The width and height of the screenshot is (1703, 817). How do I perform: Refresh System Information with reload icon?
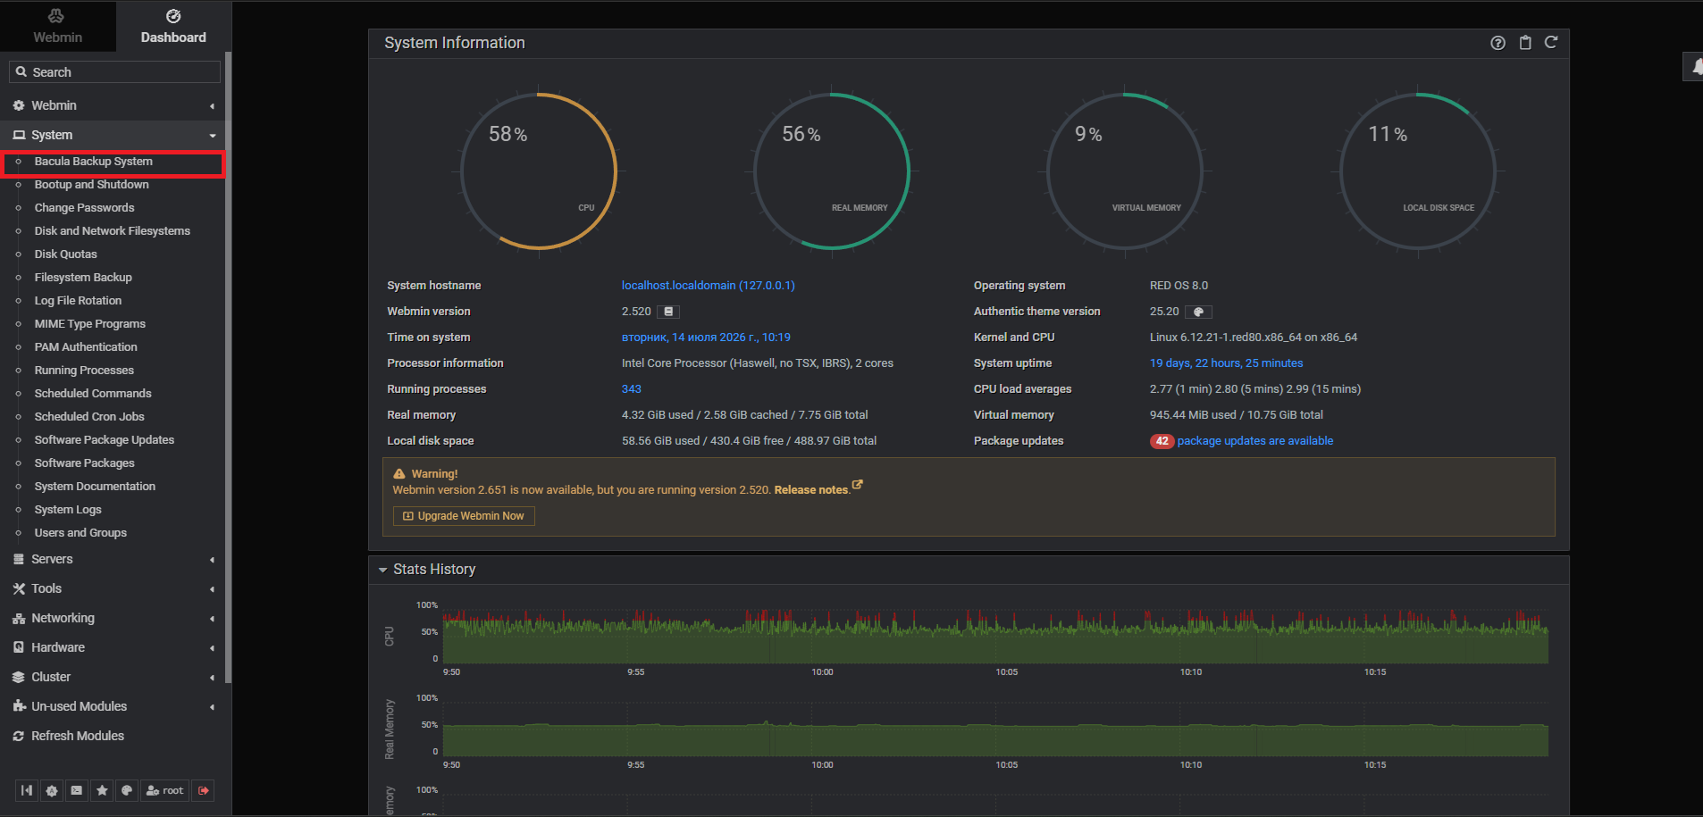(1551, 42)
